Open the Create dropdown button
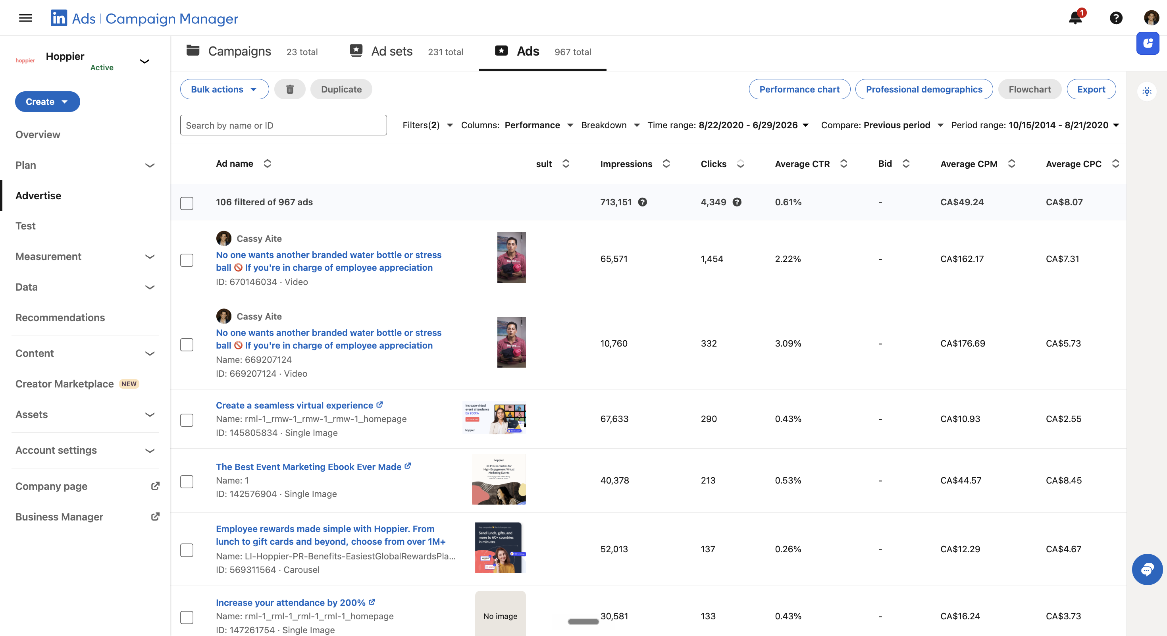 coord(47,102)
